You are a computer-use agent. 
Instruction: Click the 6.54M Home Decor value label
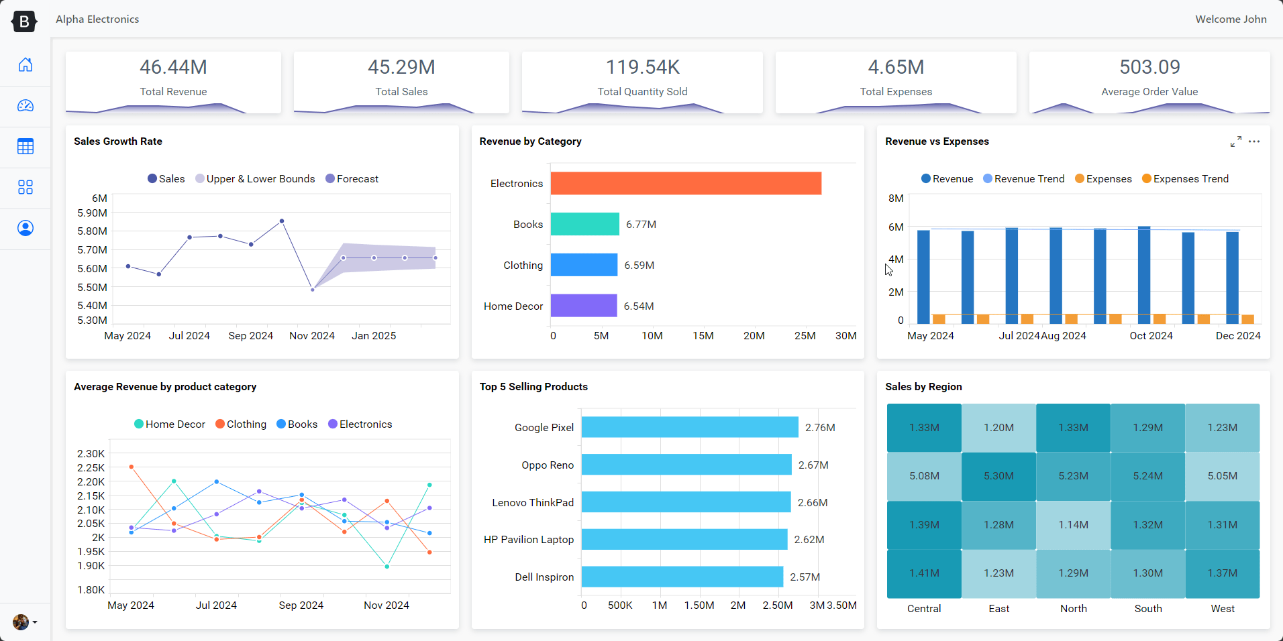pyautogui.click(x=639, y=306)
